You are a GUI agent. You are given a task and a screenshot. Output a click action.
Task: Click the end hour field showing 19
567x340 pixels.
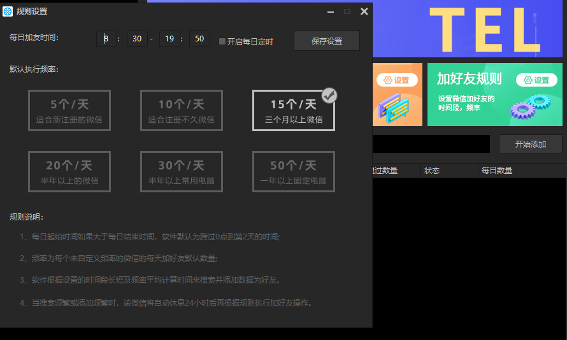[x=169, y=39]
